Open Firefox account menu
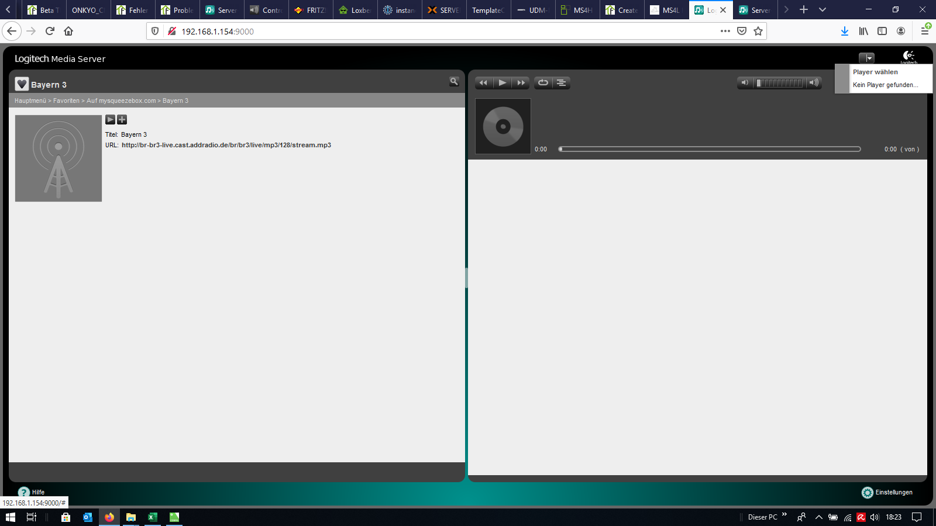 pos(901,31)
